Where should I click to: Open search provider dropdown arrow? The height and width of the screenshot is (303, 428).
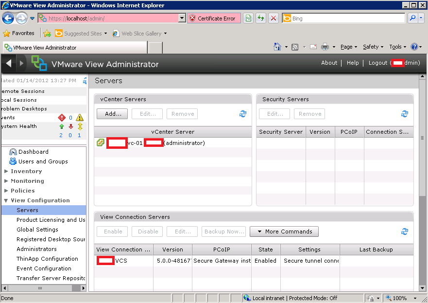point(421,18)
